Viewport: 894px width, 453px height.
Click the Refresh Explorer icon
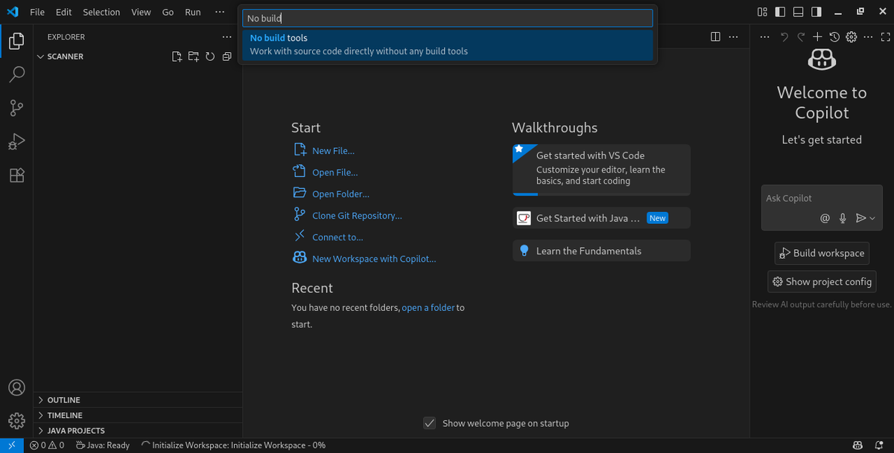(x=210, y=57)
